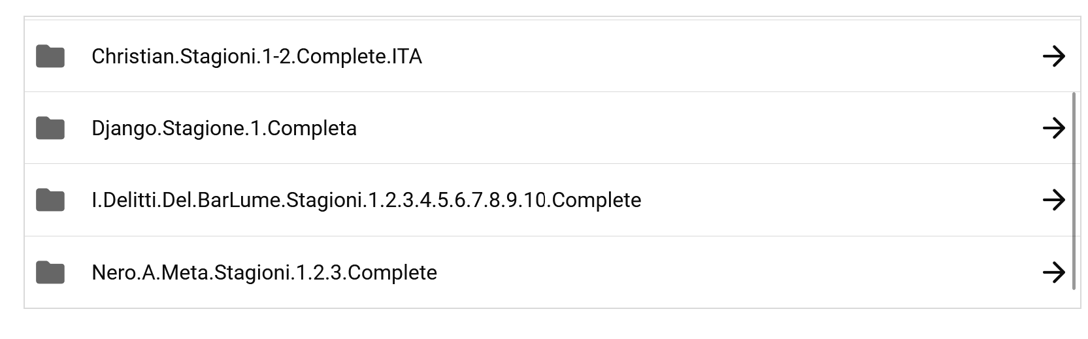
Task: Click the folder icon for I.Delitti.Del.BarLume
Action: 50,201
